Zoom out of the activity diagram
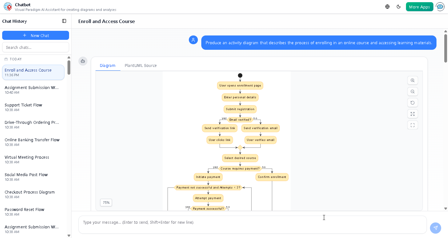 tap(413, 91)
